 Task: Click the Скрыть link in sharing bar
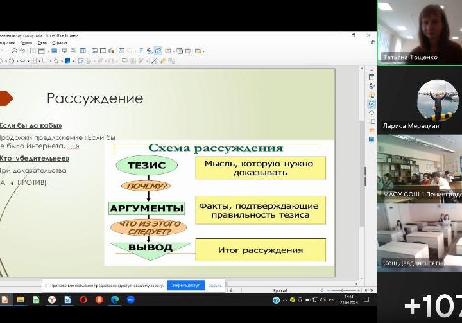pyautogui.click(x=215, y=285)
